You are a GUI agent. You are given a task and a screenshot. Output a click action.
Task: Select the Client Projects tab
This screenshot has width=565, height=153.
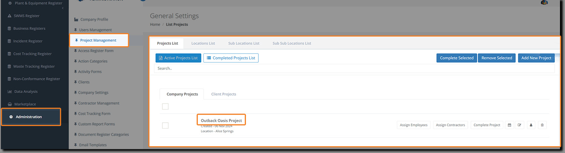pos(224,94)
